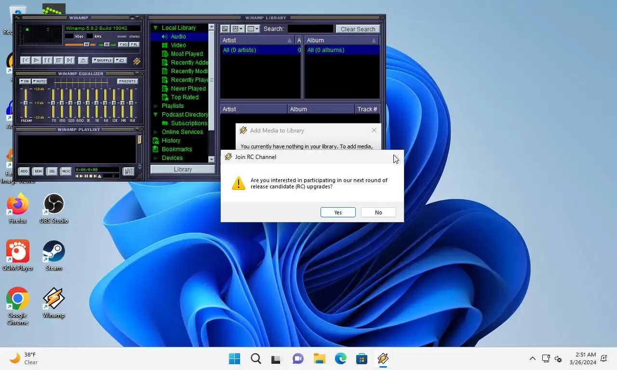Open Steam desktop icon
Viewport: 617px width, 370px height.
[54, 255]
